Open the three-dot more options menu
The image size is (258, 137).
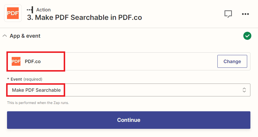point(245,14)
